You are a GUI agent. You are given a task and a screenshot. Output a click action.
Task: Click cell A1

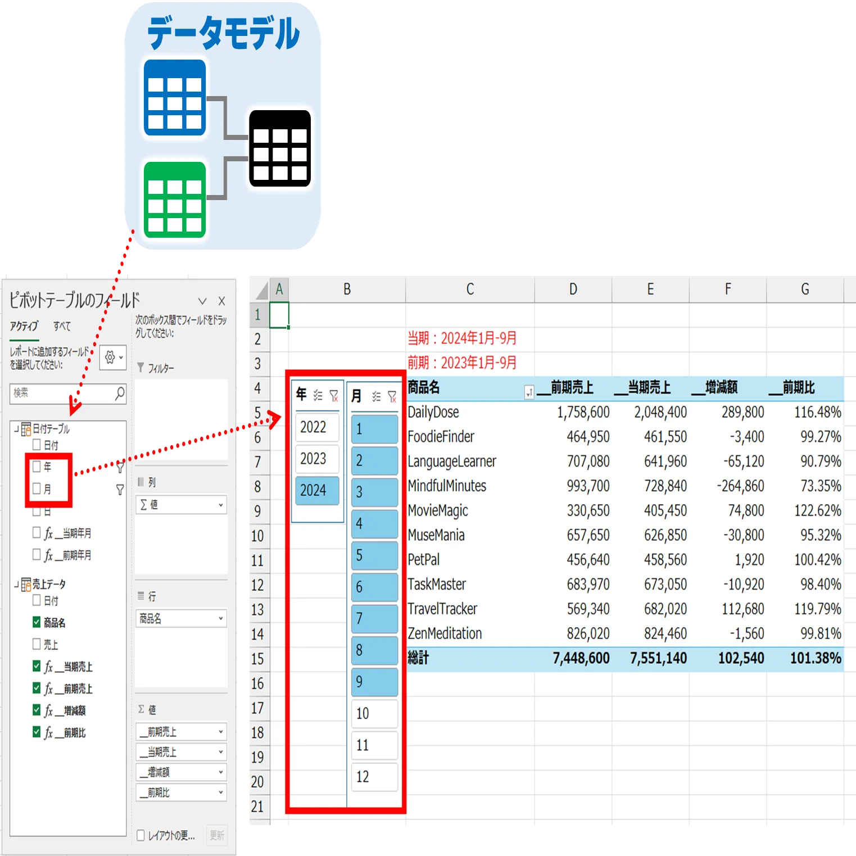pyautogui.click(x=279, y=315)
